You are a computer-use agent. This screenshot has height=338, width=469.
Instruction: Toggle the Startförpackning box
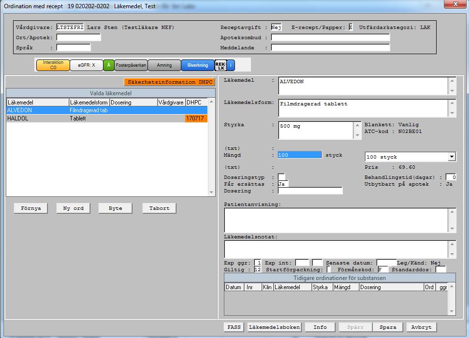(328, 269)
